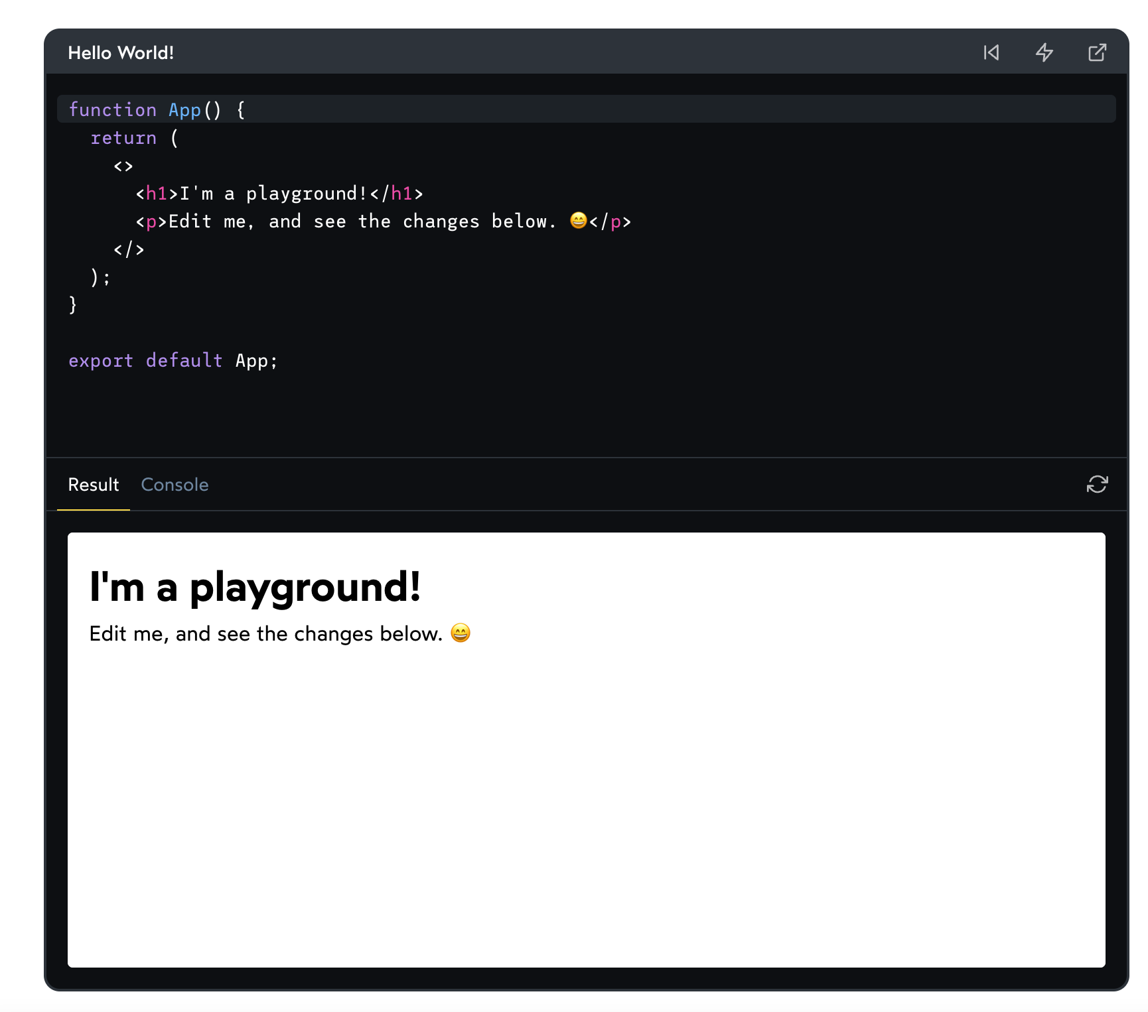The height and width of the screenshot is (1012, 1148).
Task: Click the h1 tag in the code editor
Action: (x=156, y=193)
